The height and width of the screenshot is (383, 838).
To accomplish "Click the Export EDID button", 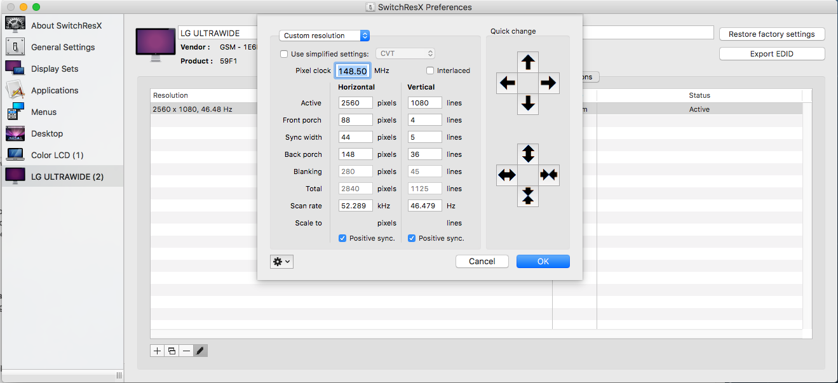I will click(x=771, y=54).
